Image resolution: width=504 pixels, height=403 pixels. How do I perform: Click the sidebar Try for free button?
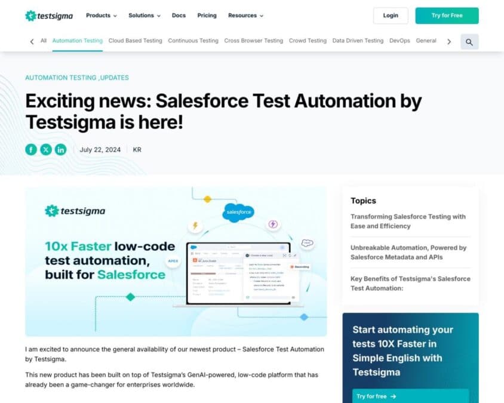[x=410, y=396]
